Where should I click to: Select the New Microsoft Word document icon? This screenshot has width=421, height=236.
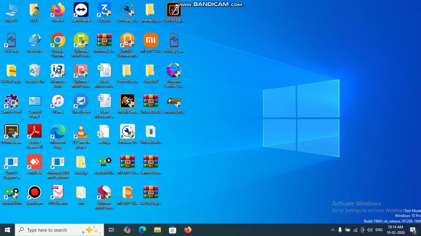tap(104, 106)
